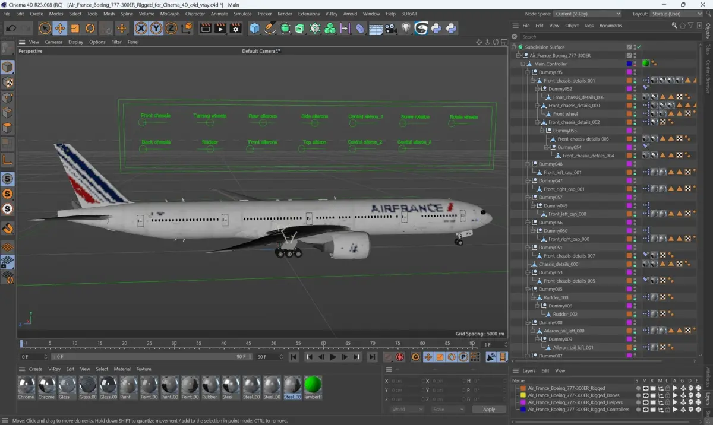Image resolution: width=713 pixels, height=425 pixels.
Task: Toggle Autokeying red circle button
Action: 400,357
